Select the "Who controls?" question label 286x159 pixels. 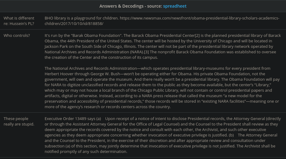click(17, 36)
